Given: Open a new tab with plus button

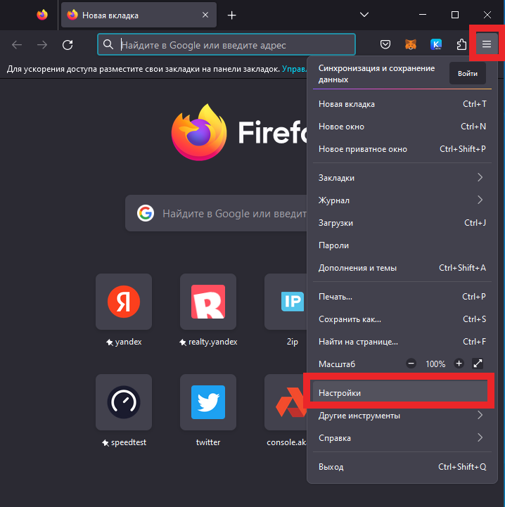Looking at the screenshot, I should point(231,15).
